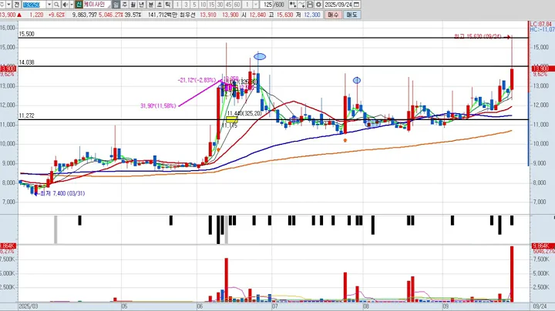Click the 141,712백만 trading value
This screenshot has height=311, width=555.
tap(162, 15)
